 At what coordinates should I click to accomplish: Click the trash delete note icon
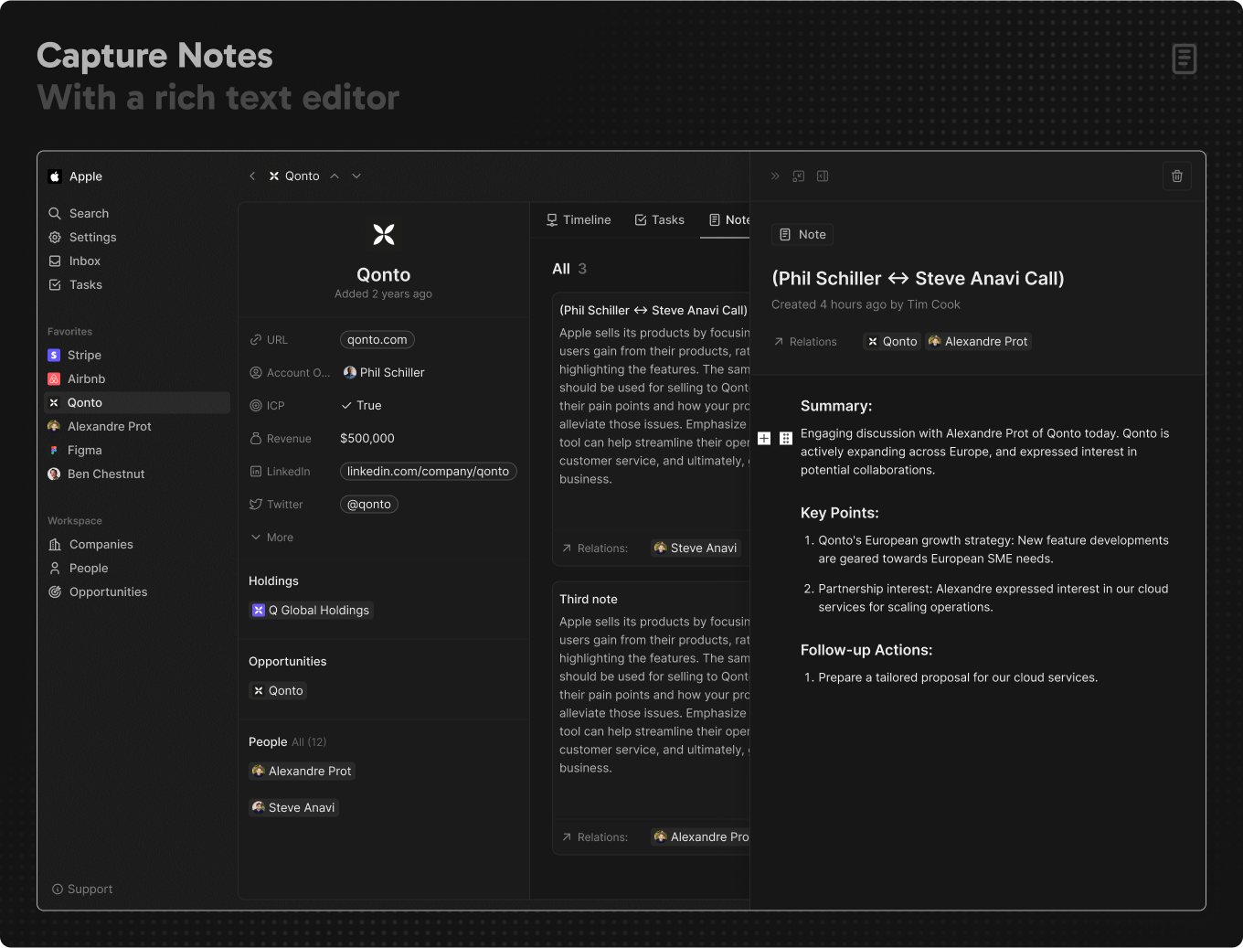pyautogui.click(x=1176, y=176)
